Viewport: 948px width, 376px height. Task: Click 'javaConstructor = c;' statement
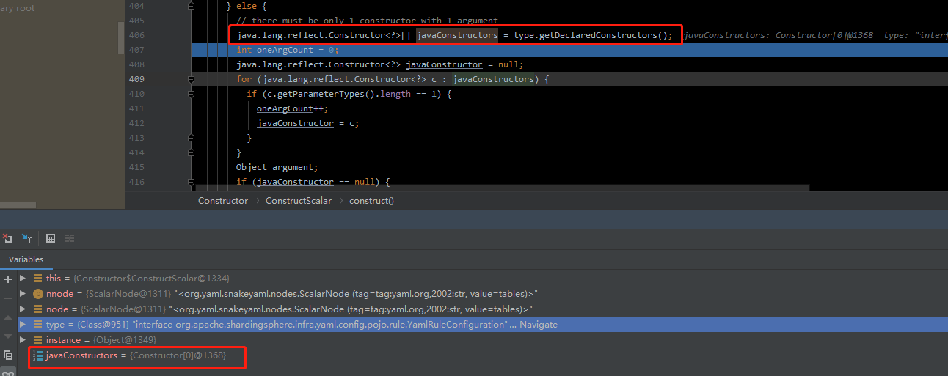[x=307, y=123]
